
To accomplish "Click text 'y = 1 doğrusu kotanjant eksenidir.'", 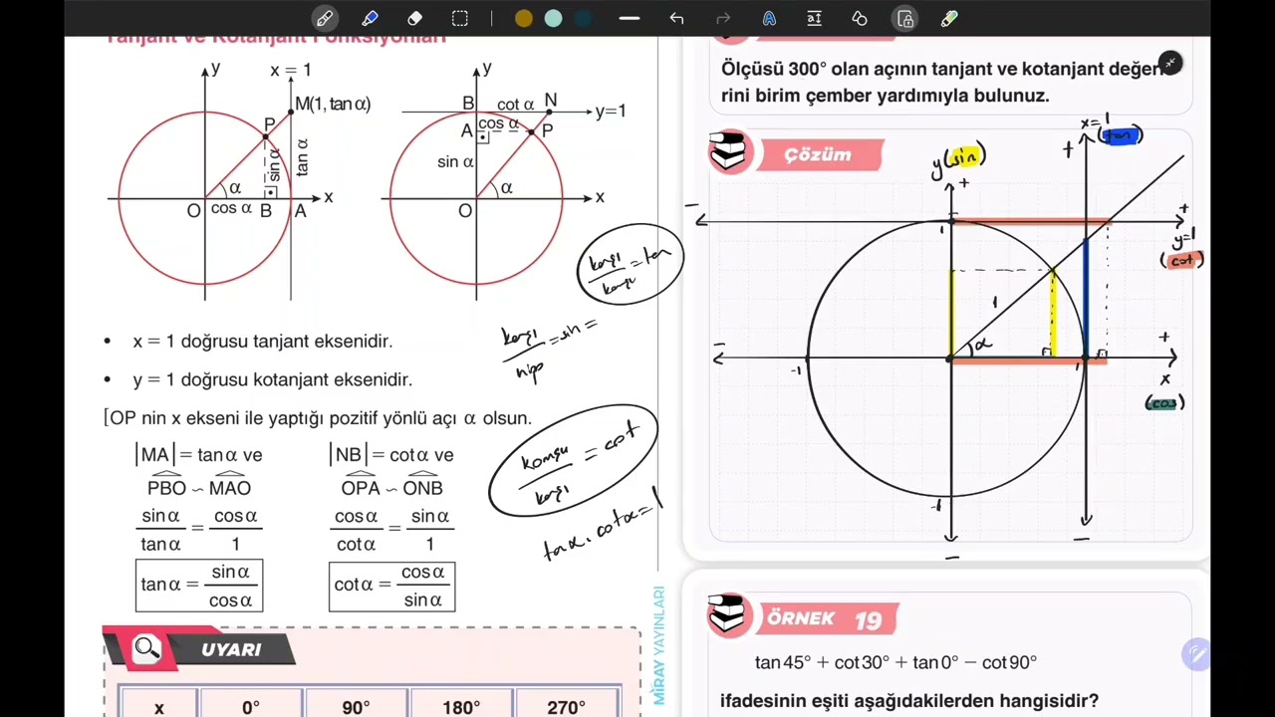I will 273,379.
